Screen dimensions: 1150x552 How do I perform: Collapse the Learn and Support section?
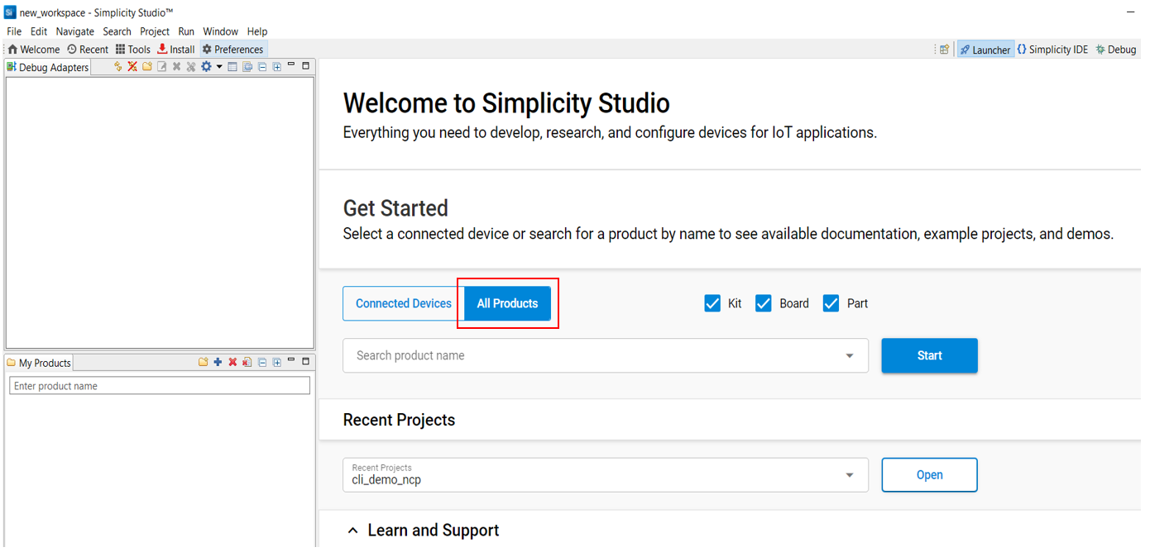tap(353, 531)
